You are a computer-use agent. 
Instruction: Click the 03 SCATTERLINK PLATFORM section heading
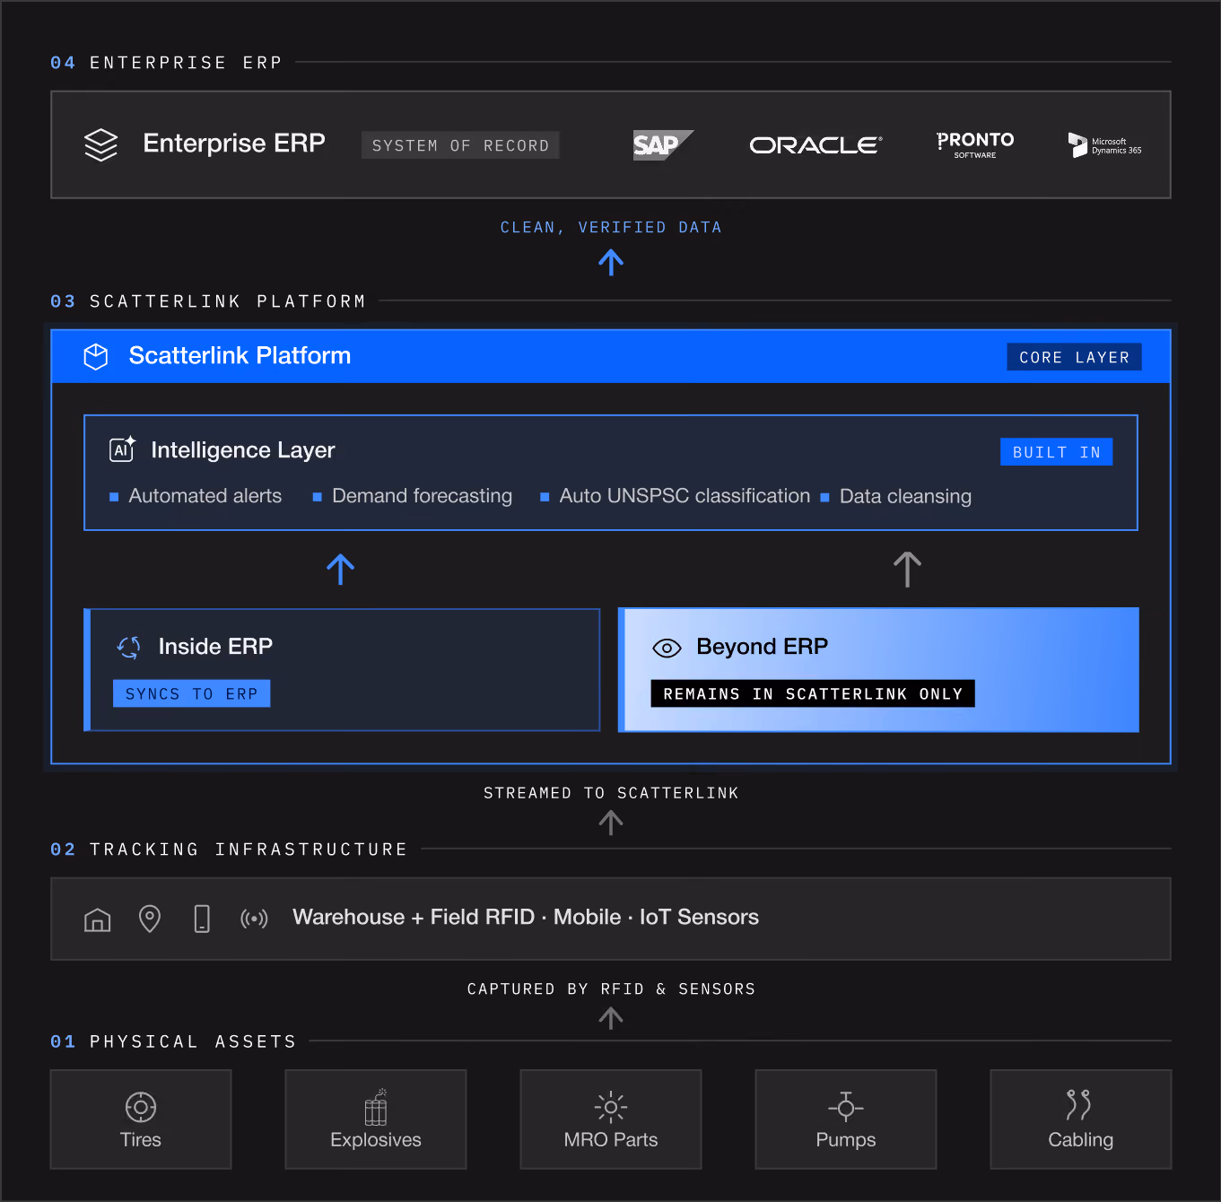pyautogui.click(x=208, y=301)
